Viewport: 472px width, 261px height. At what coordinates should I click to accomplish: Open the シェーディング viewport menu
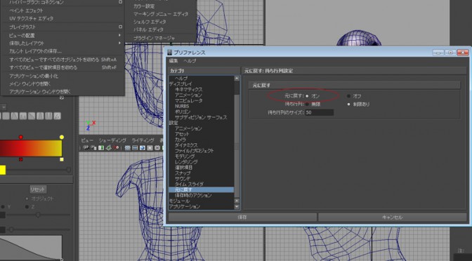coord(112,140)
